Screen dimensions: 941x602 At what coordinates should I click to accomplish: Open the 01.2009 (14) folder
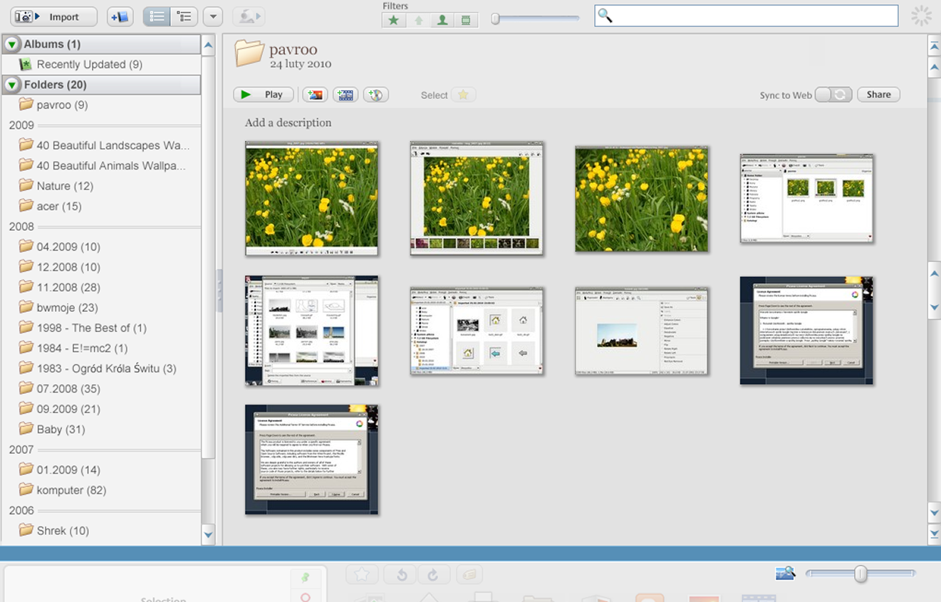pyautogui.click(x=68, y=470)
